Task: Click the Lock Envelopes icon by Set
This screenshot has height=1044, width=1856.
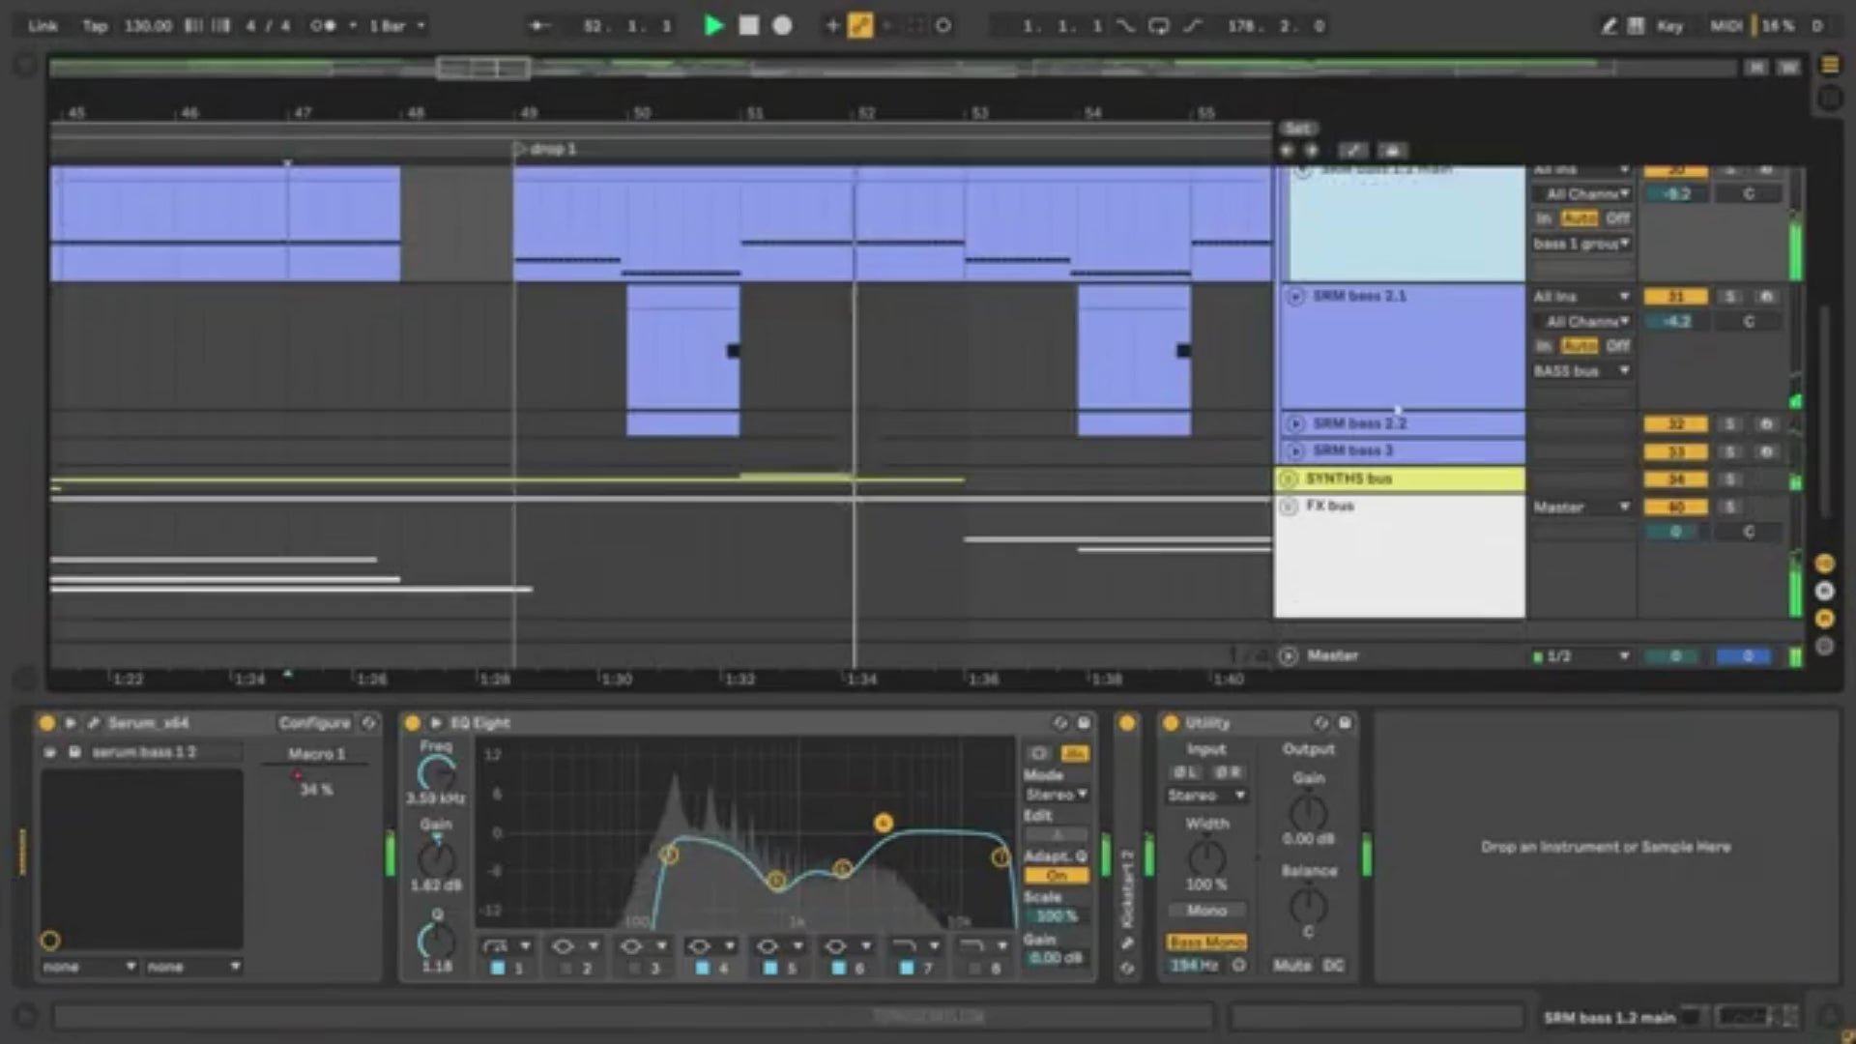Action: click(x=1392, y=150)
